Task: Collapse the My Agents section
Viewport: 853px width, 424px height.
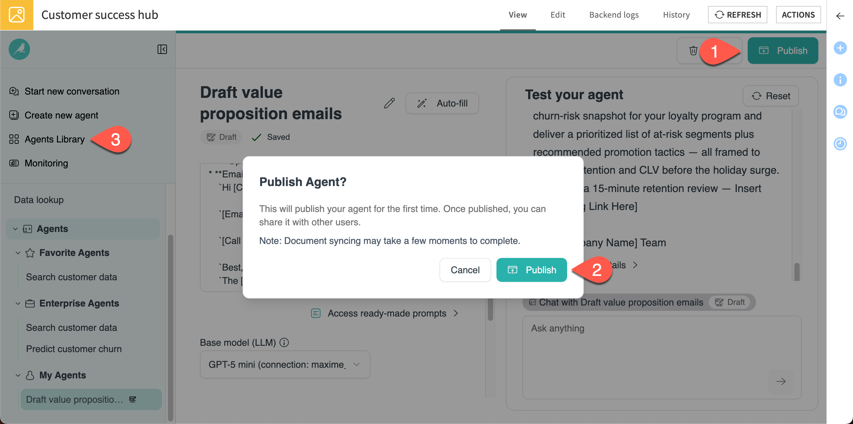Action: tap(18, 375)
